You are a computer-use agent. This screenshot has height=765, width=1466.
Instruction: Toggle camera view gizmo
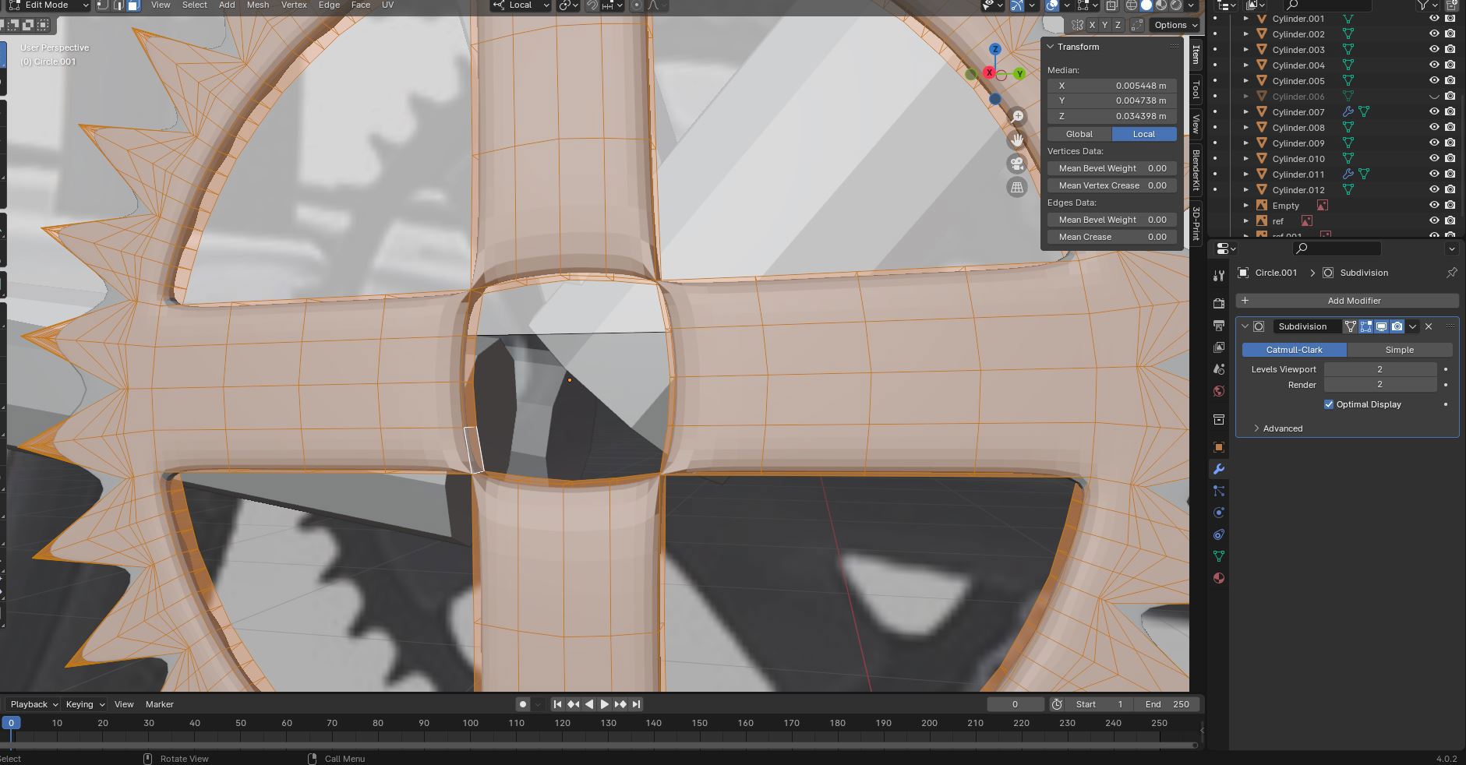(1017, 164)
